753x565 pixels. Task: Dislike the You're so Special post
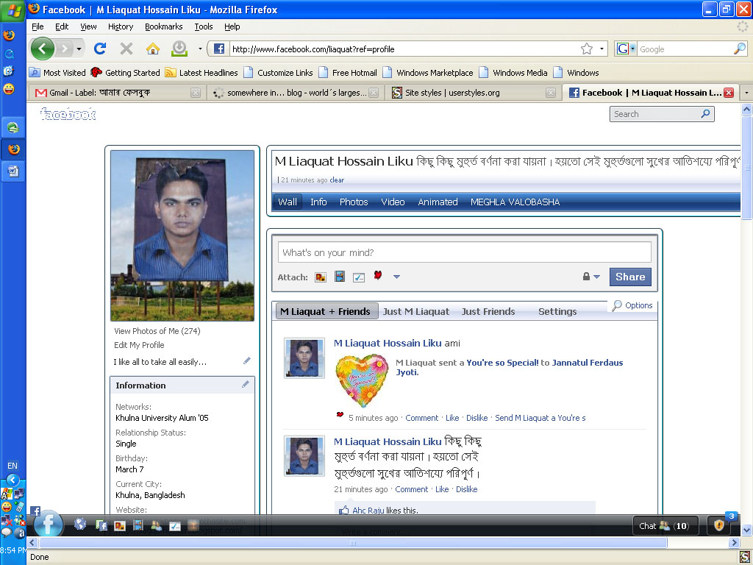coord(477,418)
